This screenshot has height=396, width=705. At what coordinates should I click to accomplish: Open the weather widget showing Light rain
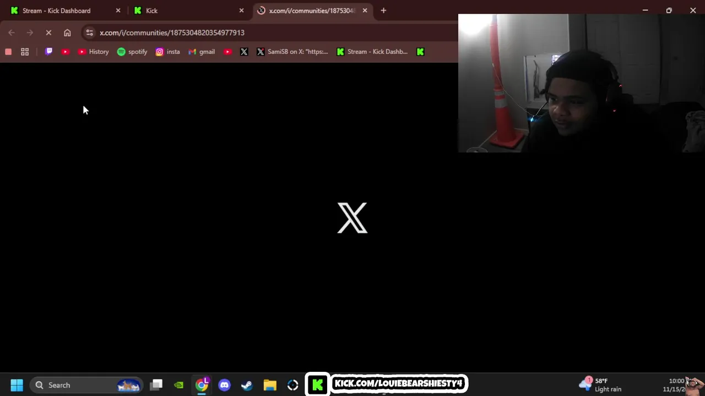coord(601,385)
